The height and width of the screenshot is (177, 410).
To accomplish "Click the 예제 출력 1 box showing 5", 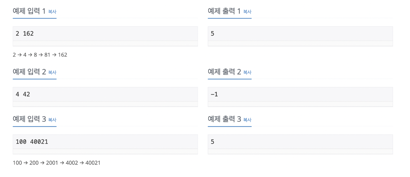I will pyautogui.click(x=300, y=34).
